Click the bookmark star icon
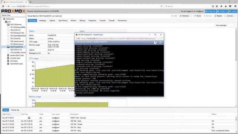The image size is (238, 134). [213, 6]
